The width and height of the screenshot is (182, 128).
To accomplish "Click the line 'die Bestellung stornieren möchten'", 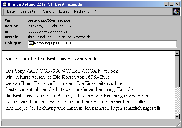I will [x=78, y=96].
